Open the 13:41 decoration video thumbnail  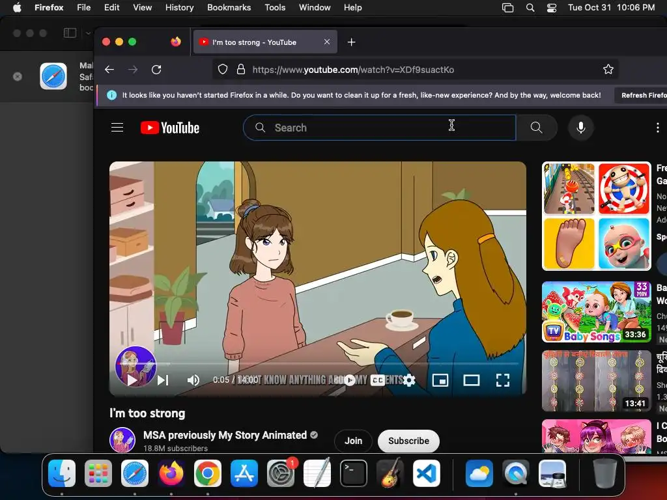pyautogui.click(x=597, y=380)
